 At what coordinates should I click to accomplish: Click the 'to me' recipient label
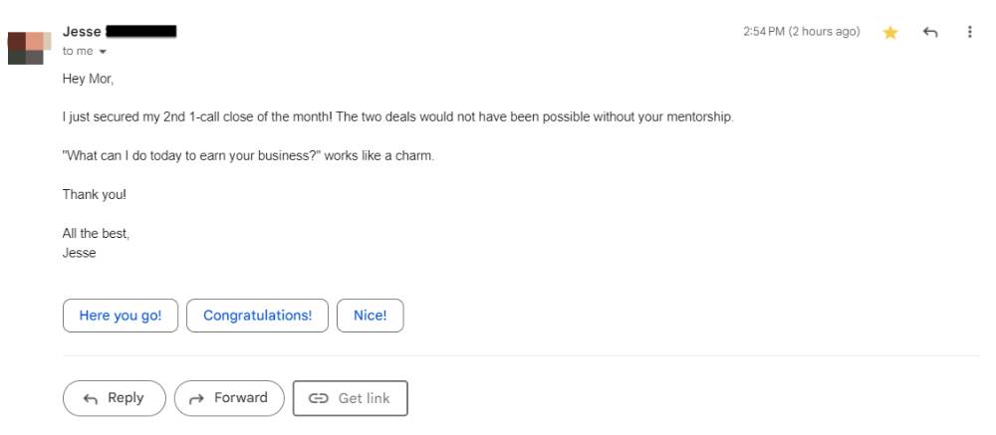click(78, 52)
